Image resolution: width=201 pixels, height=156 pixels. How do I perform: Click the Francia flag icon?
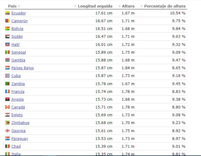(7, 91)
